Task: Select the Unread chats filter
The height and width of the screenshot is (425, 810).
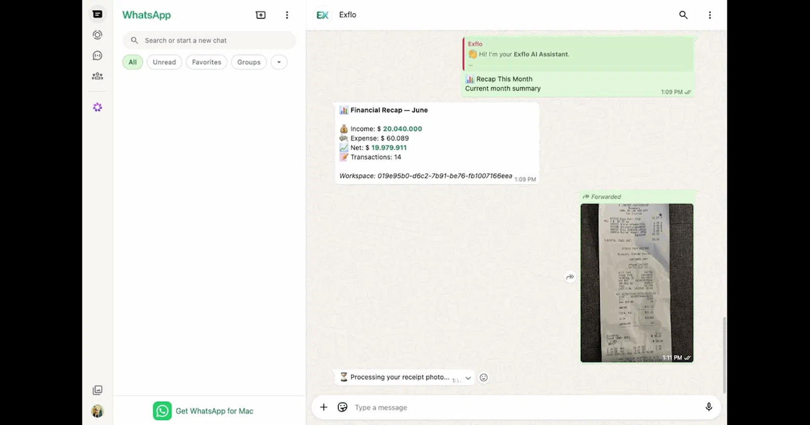Action: click(165, 62)
